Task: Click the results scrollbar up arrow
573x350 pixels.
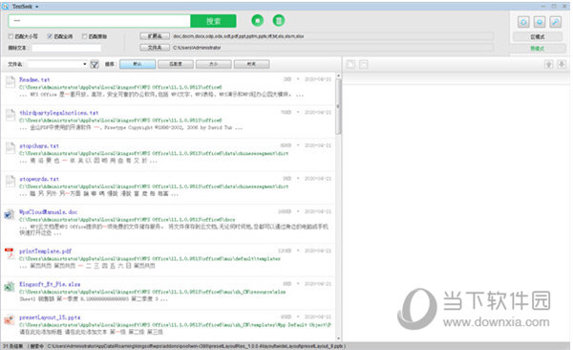Action: point(338,76)
